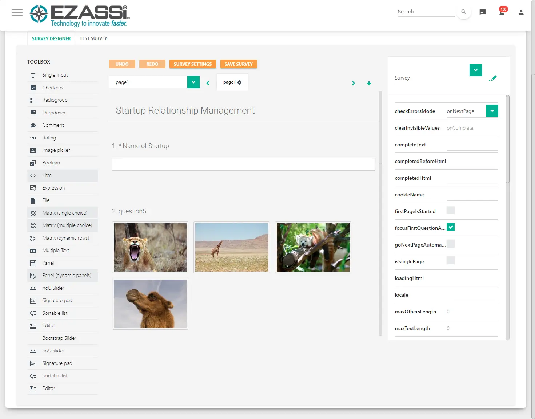Open Survey Settings

(x=193, y=64)
